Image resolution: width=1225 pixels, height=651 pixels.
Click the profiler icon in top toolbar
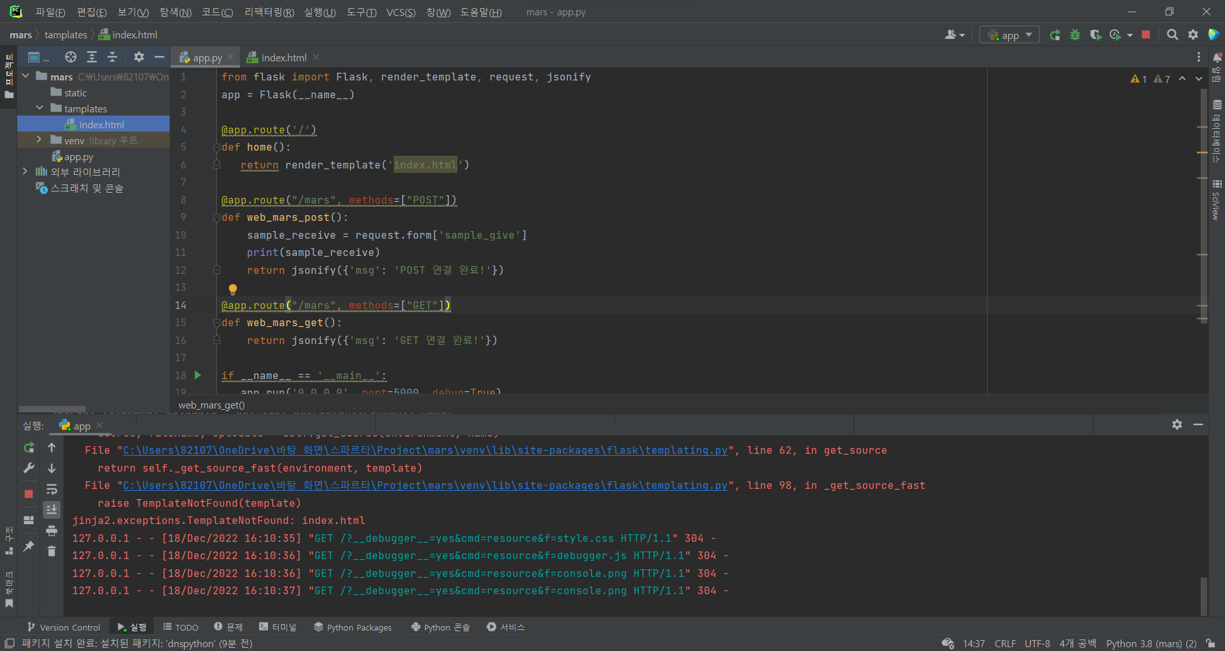coord(1115,35)
